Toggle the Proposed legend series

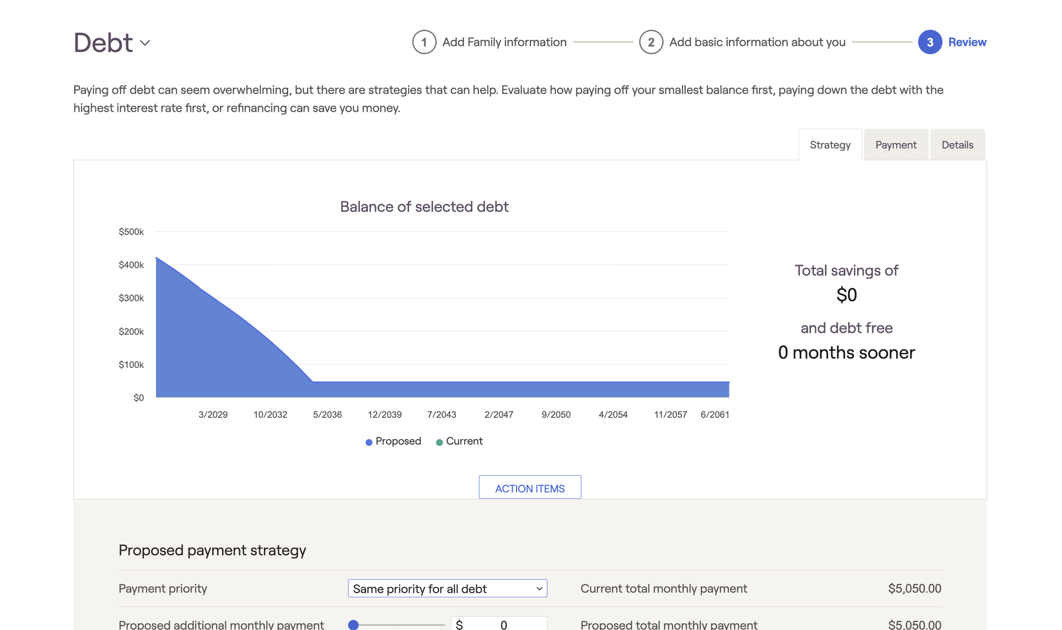[393, 441]
